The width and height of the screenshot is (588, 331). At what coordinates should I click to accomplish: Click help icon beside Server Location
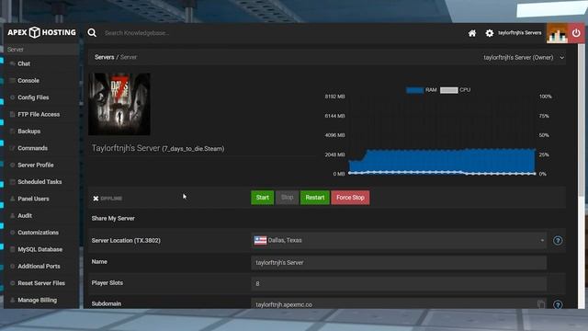point(558,241)
